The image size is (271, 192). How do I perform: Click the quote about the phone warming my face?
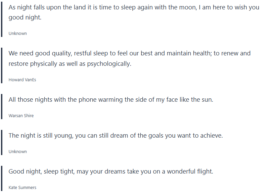[x=111, y=100]
